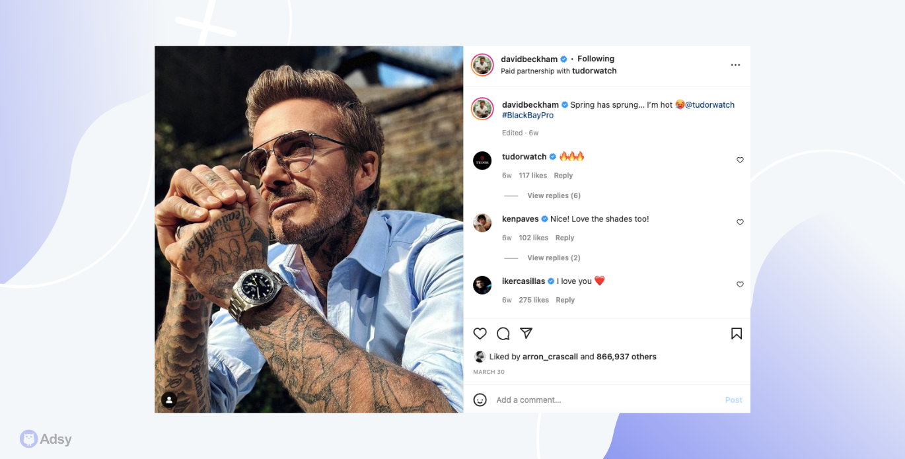Expand View replies (6) under tudorwatch
The image size is (905, 459).
[x=554, y=195]
